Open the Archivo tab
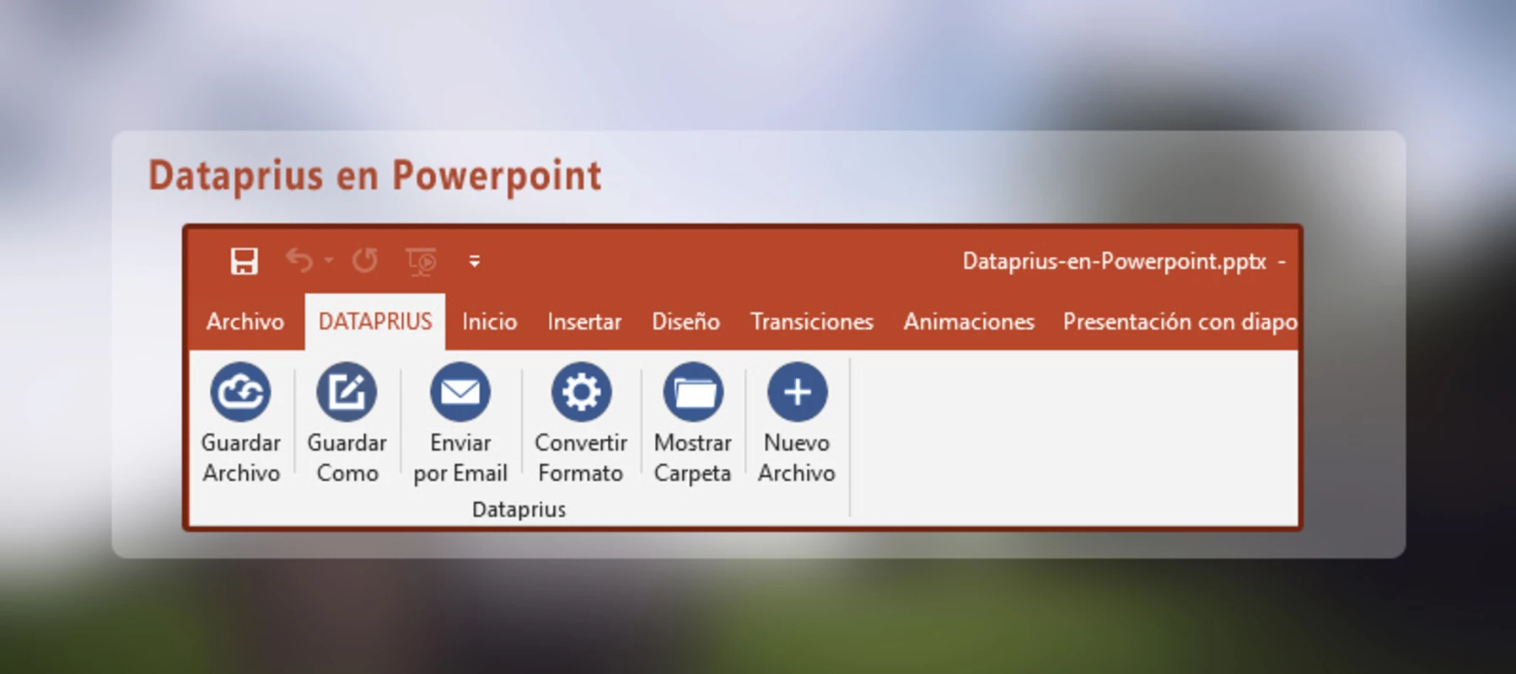 pos(245,322)
